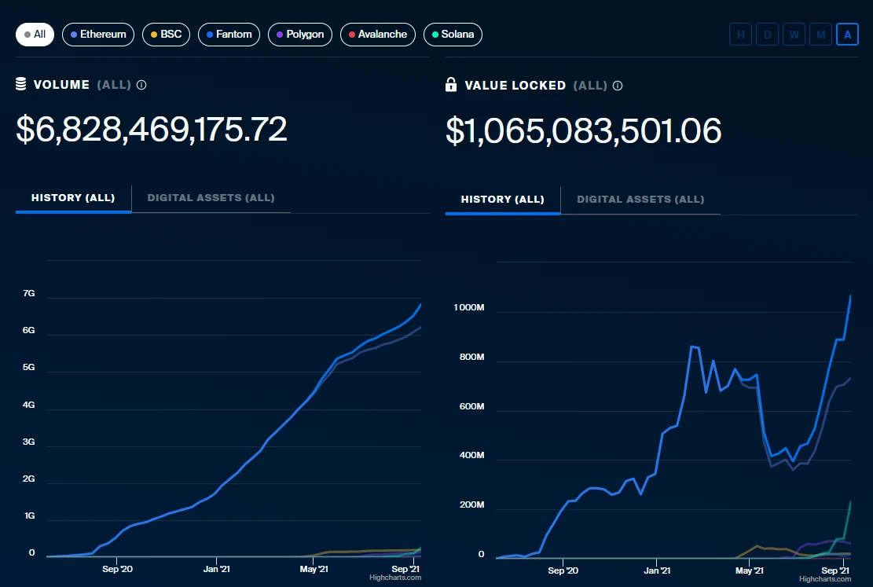Click Jan '21 label on Value Locked chart
The width and height of the screenshot is (873, 587).
[x=657, y=570]
